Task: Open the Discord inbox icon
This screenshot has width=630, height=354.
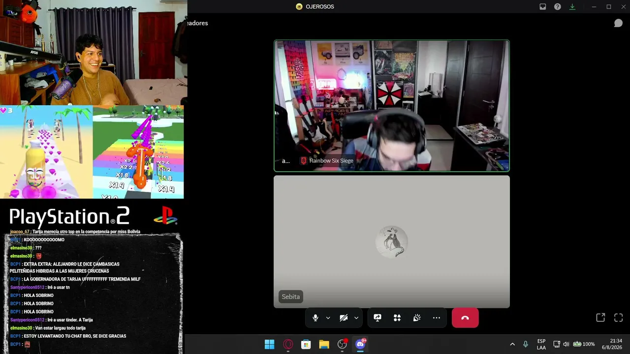Action: 542,7
